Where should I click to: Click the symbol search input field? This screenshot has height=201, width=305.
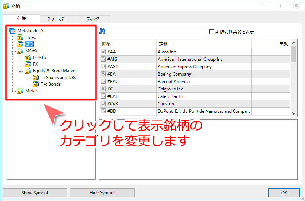(x=157, y=32)
